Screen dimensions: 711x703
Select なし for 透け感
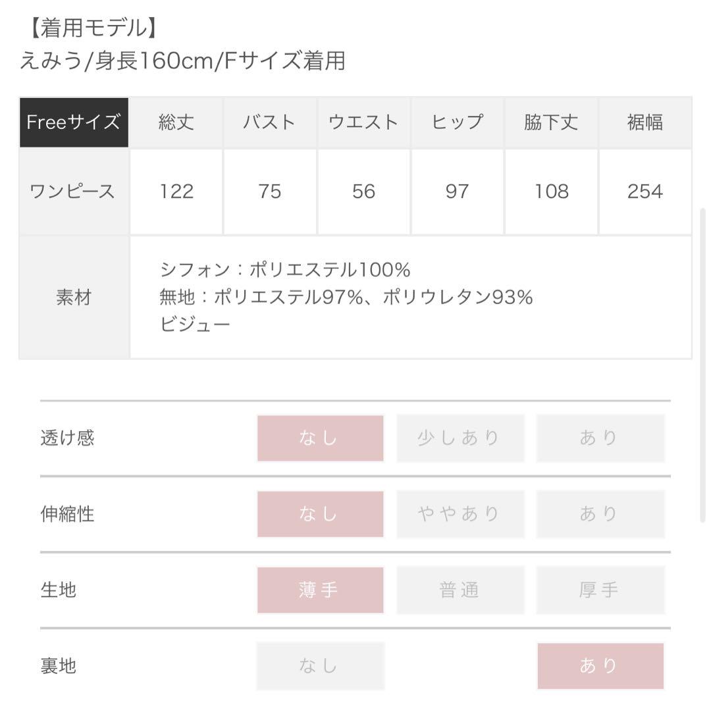pyautogui.click(x=320, y=438)
